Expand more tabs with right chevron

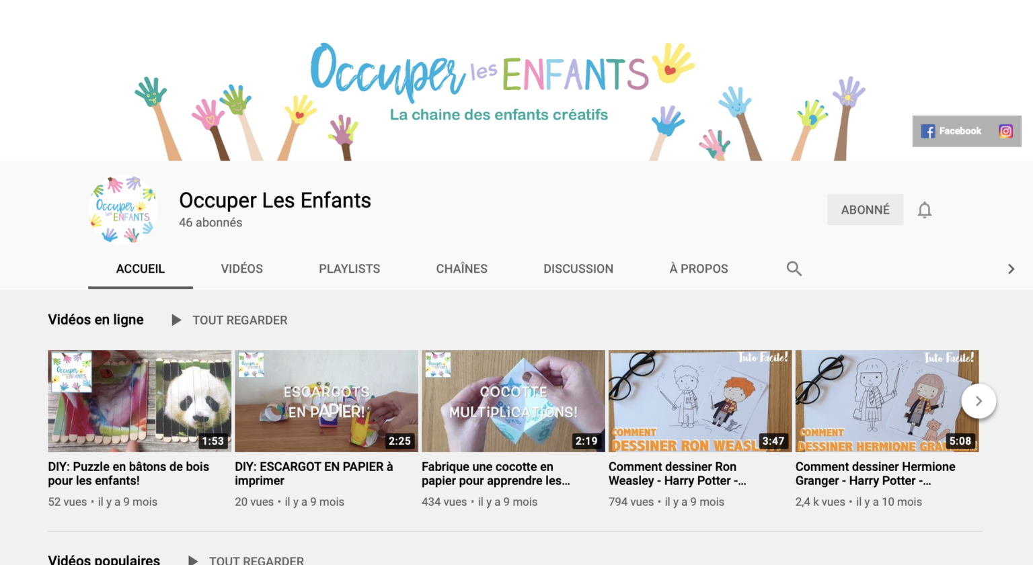pos(1011,269)
